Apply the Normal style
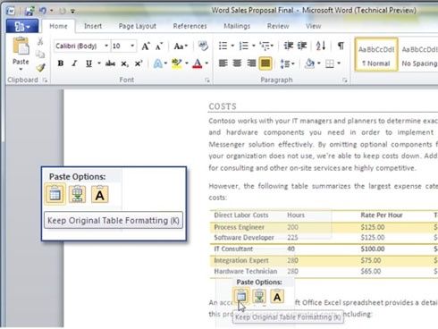 pyautogui.click(x=376, y=55)
